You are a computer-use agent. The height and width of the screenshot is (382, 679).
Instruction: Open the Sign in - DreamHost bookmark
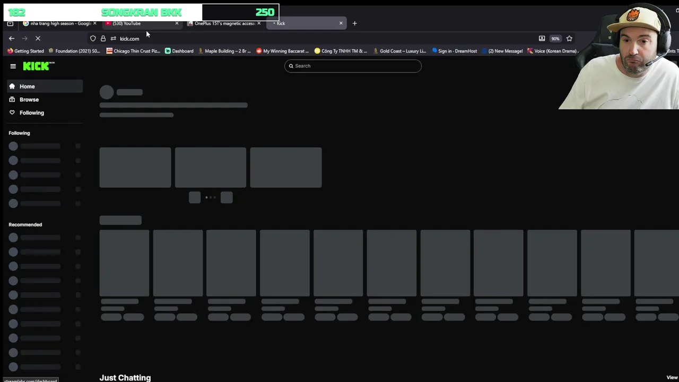coord(455,51)
